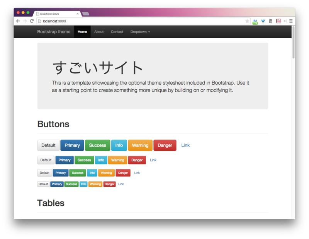
Task: Click the すごいサイト heading
Action: click(x=98, y=68)
